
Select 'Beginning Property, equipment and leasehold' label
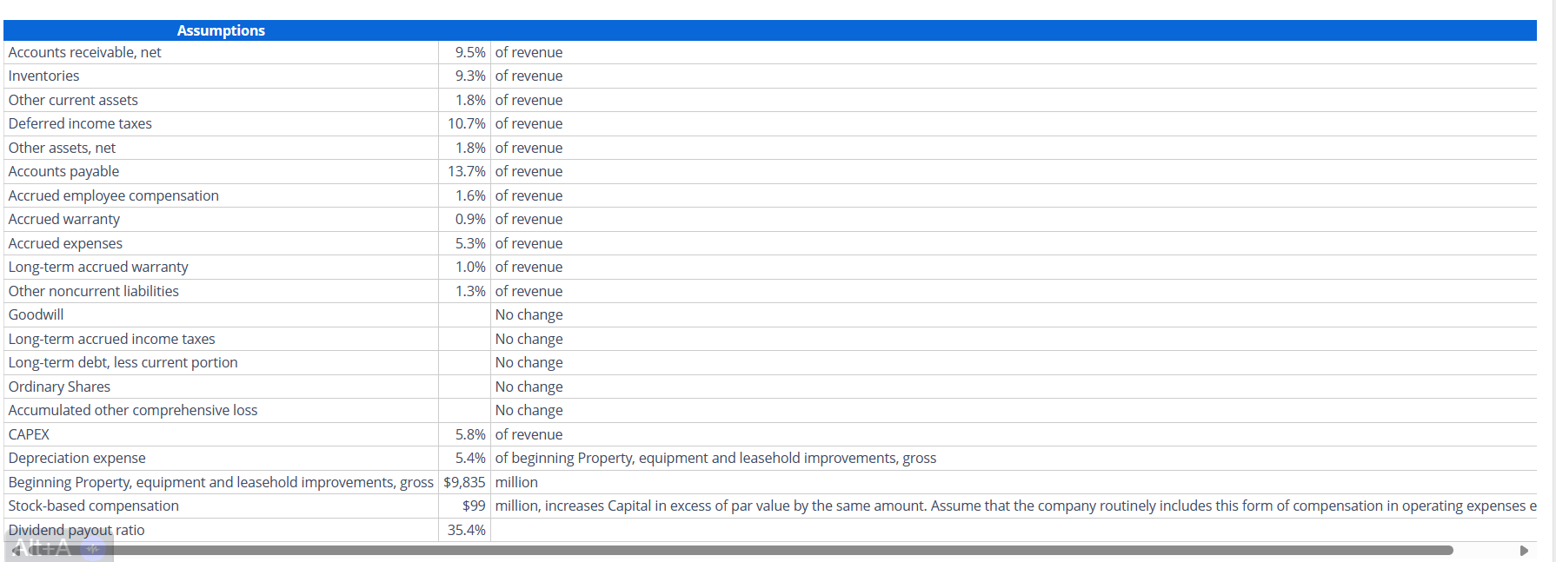pyautogui.click(x=221, y=482)
